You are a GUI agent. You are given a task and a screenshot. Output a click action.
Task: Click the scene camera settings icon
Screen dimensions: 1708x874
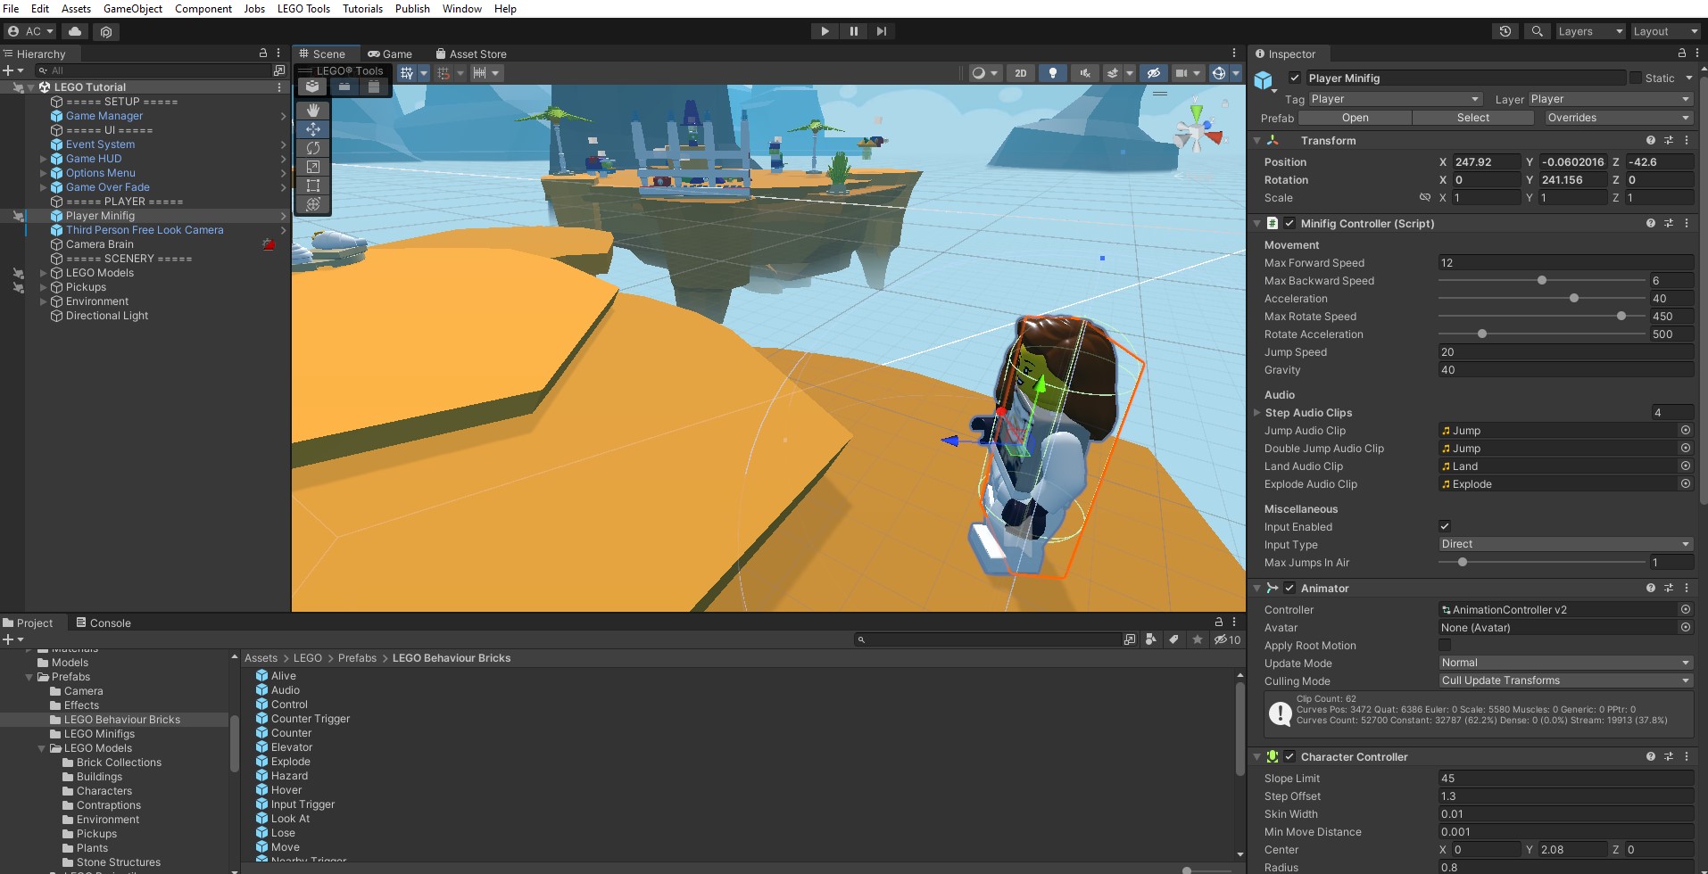click(1182, 73)
